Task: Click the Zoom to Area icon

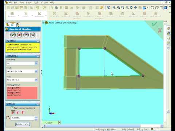Action: [118, 8]
